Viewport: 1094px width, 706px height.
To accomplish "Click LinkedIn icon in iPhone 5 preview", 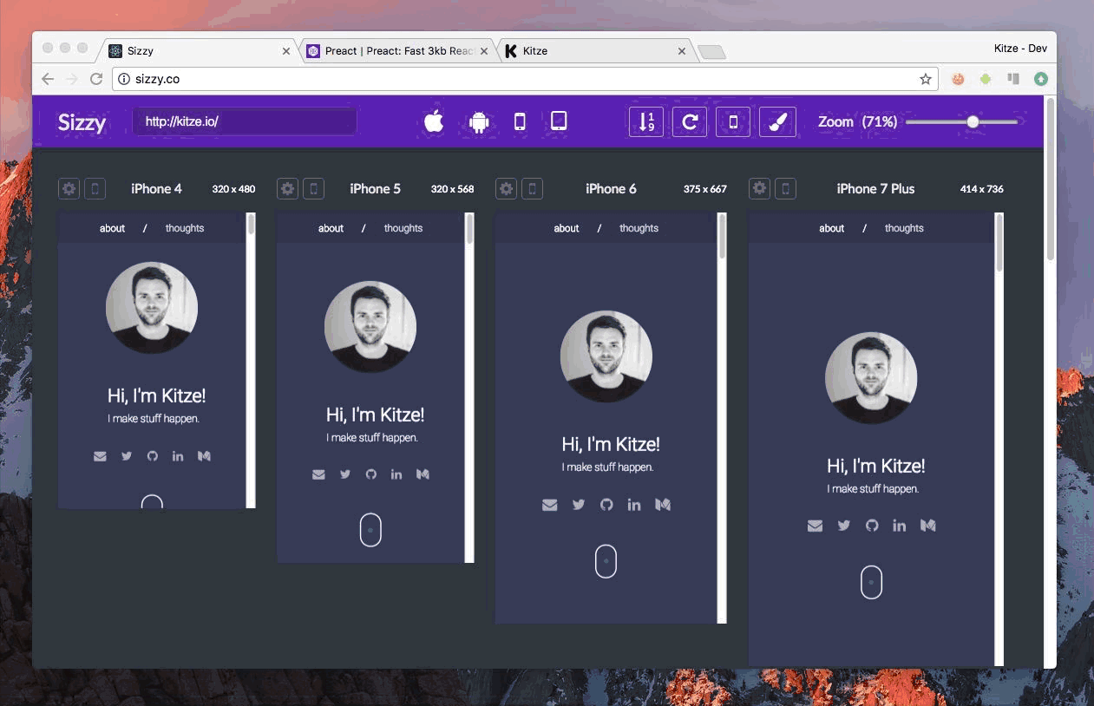I will (396, 474).
